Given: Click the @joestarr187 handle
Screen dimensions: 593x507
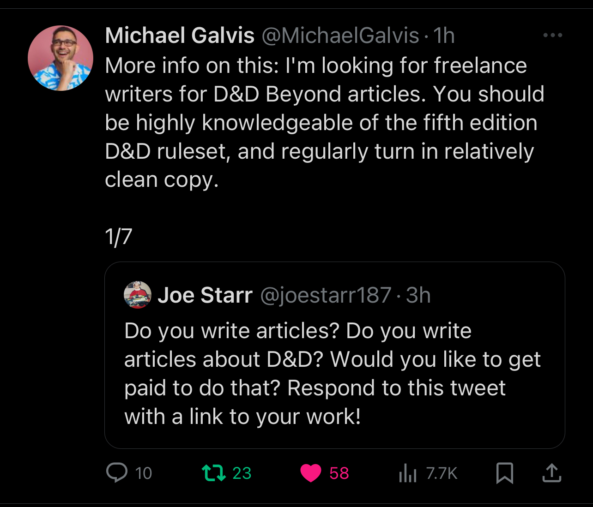Looking at the screenshot, I should click(x=326, y=295).
